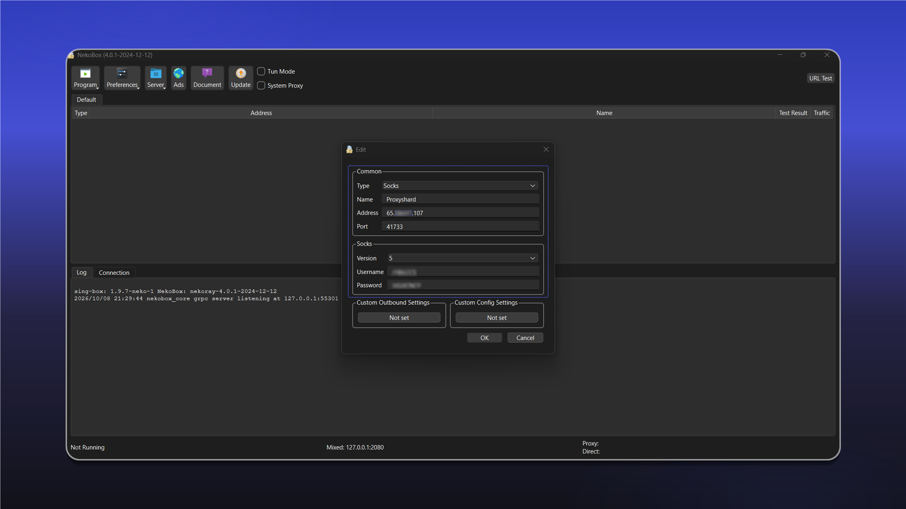Click OK in the Edit dialog
The width and height of the screenshot is (906, 509).
[485, 338]
